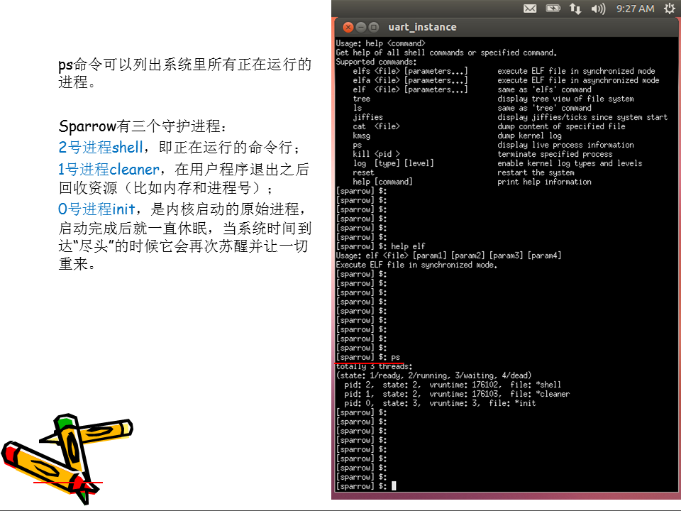Image resolution: width=681 pixels, height=511 pixels.
Task: Click the network up/down arrows indicator
Action: click(575, 9)
